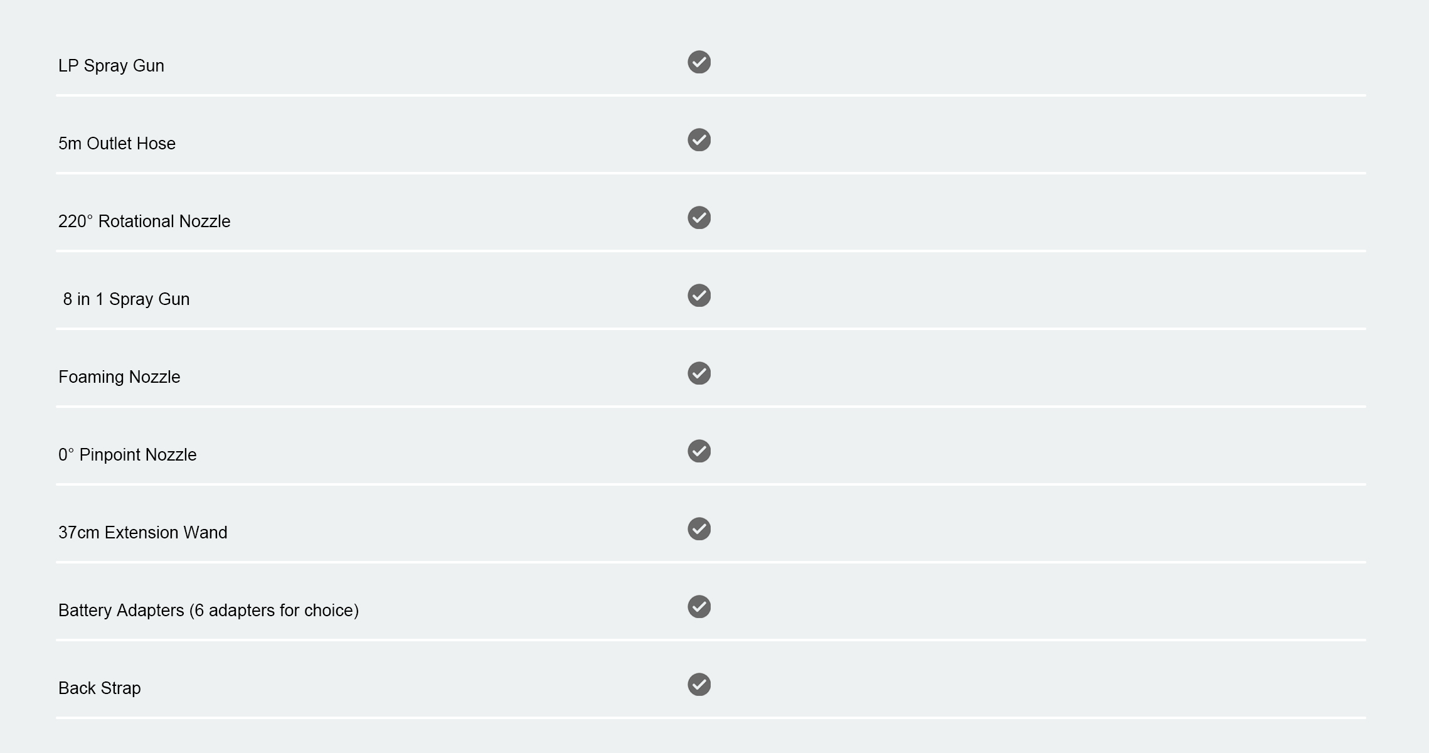The height and width of the screenshot is (753, 1429).
Task: Click the divider line under LP Spray Gun
Action: 711,95
